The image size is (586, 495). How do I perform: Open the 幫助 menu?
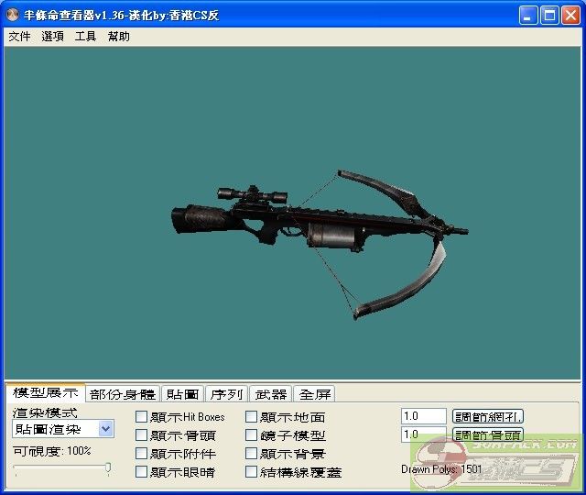(118, 37)
